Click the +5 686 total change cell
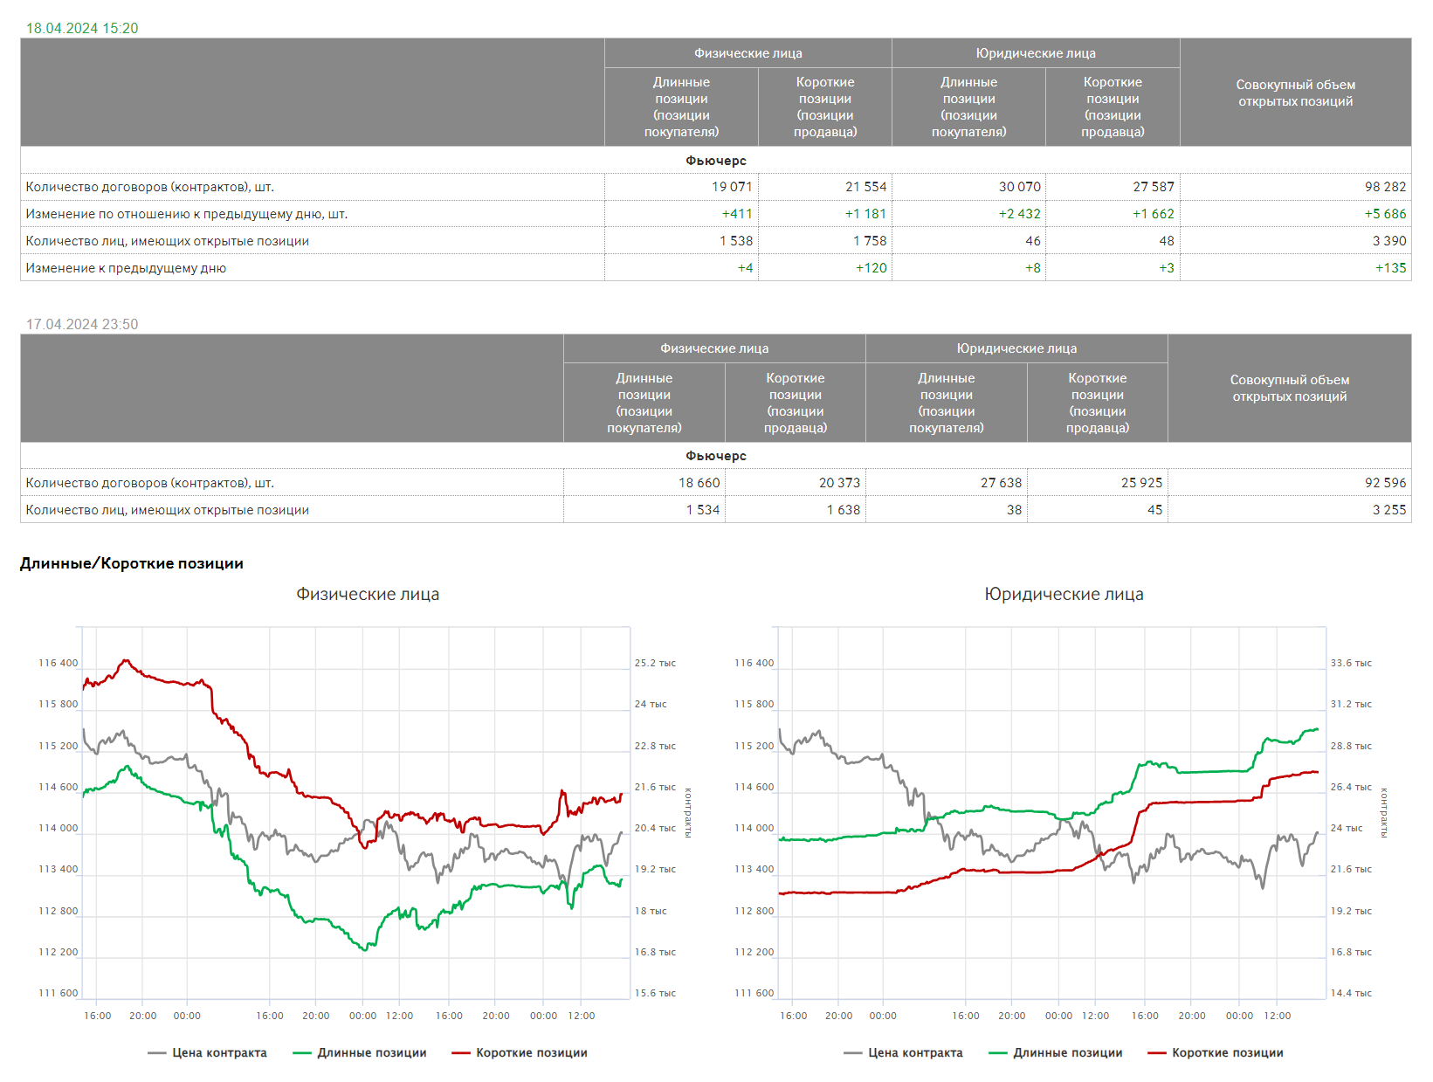 [x=1385, y=214]
